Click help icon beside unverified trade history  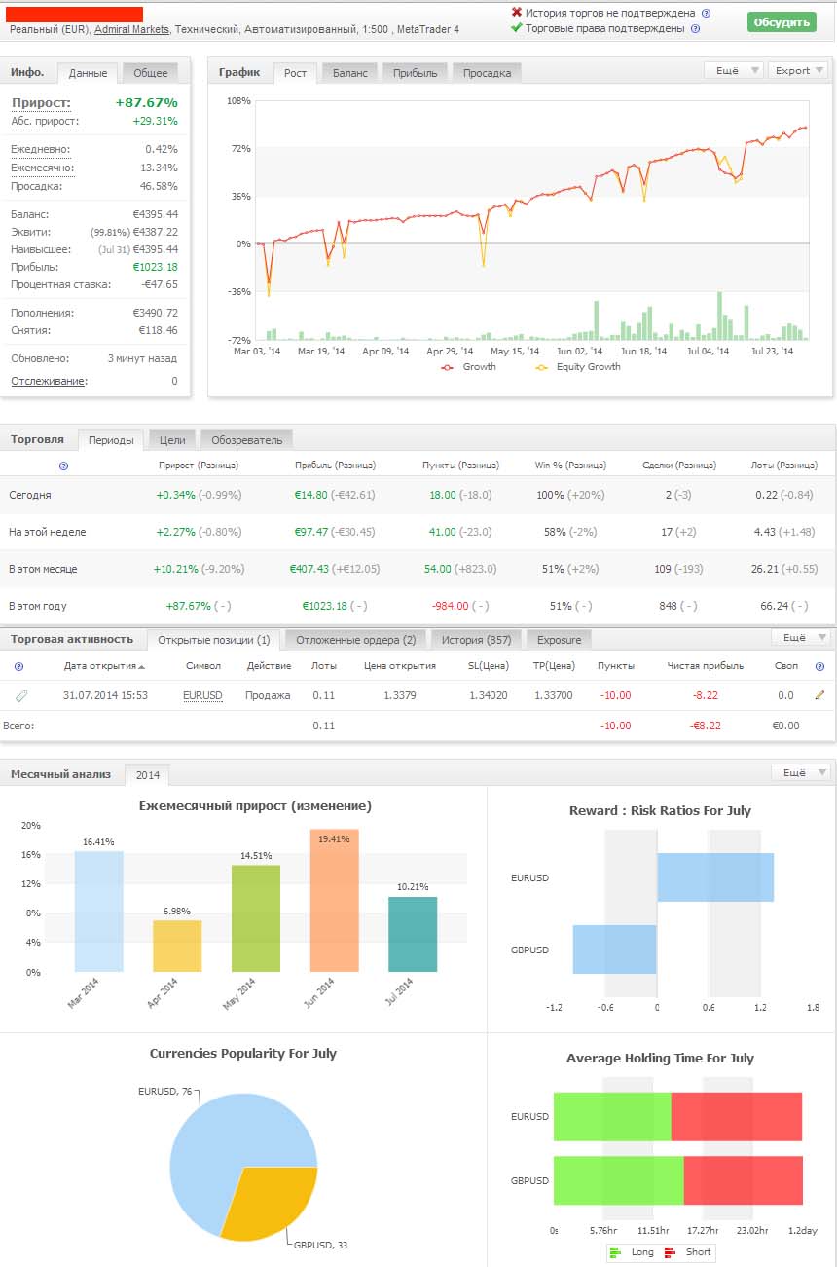(706, 14)
